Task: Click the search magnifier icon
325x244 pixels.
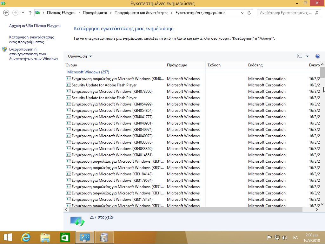Action: coord(316,13)
